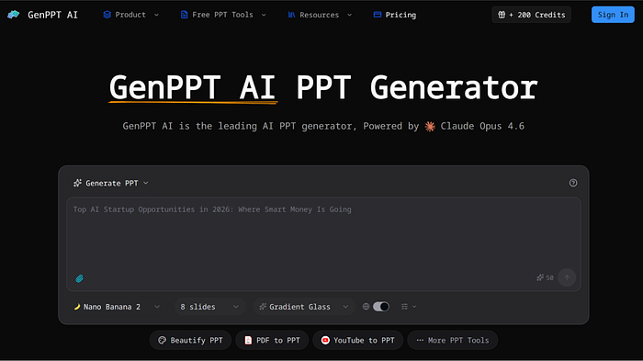Open the list layout options icon
This screenshot has width=643, height=361.
click(x=404, y=307)
